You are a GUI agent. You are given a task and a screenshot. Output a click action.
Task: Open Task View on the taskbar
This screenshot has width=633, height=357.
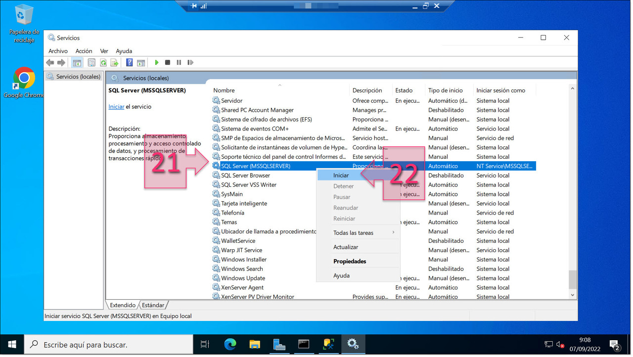pyautogui.click(x=205, y=344)
